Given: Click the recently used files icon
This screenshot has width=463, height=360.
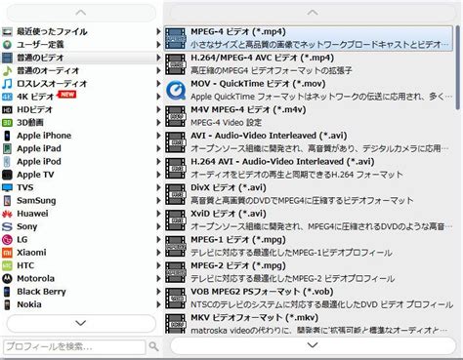Looking at the screenshot, I should (7, 31).
